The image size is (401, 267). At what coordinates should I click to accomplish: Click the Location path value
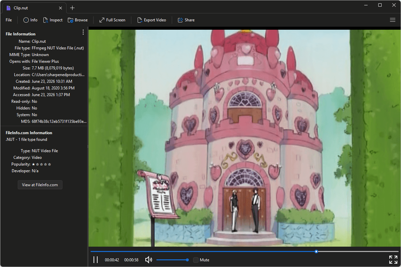coord(58,75)
